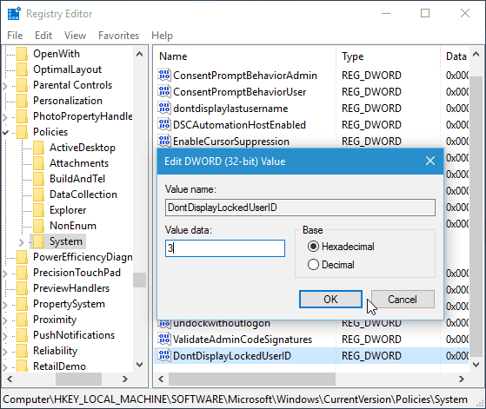Screen dimensions: 486x409
Task: Expand the PropertySystem key
Action: [5, 304]
